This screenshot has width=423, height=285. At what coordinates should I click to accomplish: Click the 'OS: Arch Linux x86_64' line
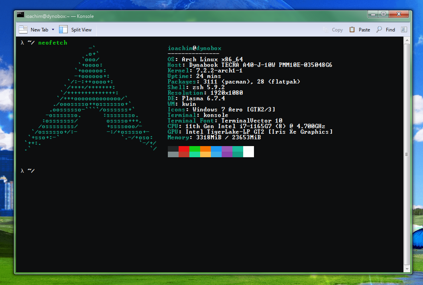[x=205, y=60]
